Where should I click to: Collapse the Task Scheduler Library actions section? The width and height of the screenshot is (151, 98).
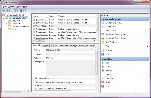[x=147, y=19]
